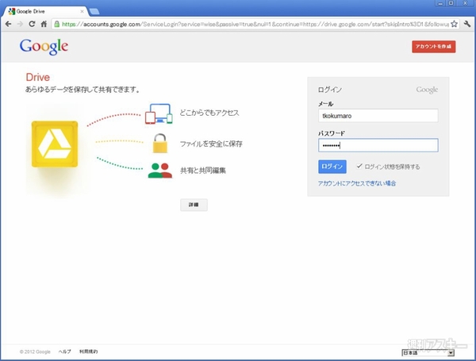Click the red Drive heading
This screenshot has height=361, width=476.
coord(37,78)
